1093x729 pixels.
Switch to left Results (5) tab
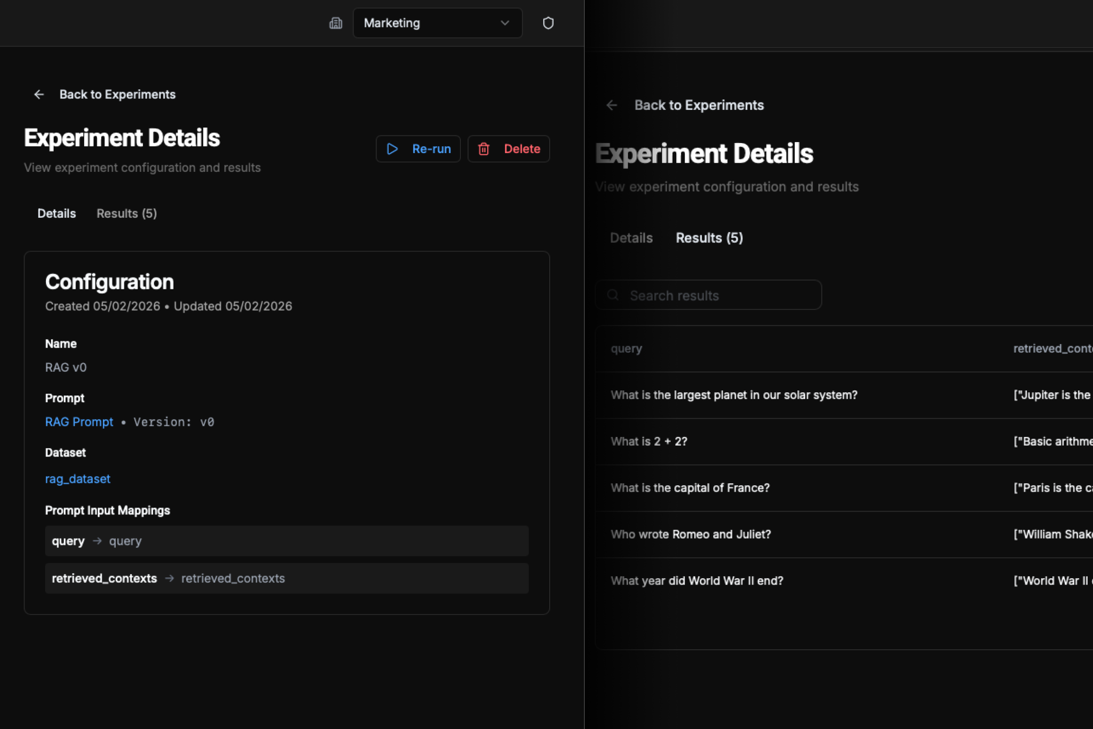pos(127,214)
